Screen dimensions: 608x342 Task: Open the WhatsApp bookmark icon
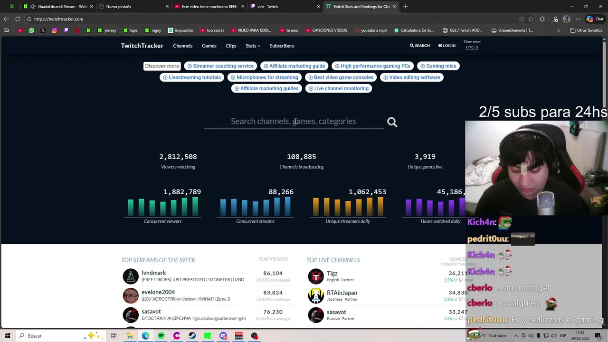(x=31, y=30)
